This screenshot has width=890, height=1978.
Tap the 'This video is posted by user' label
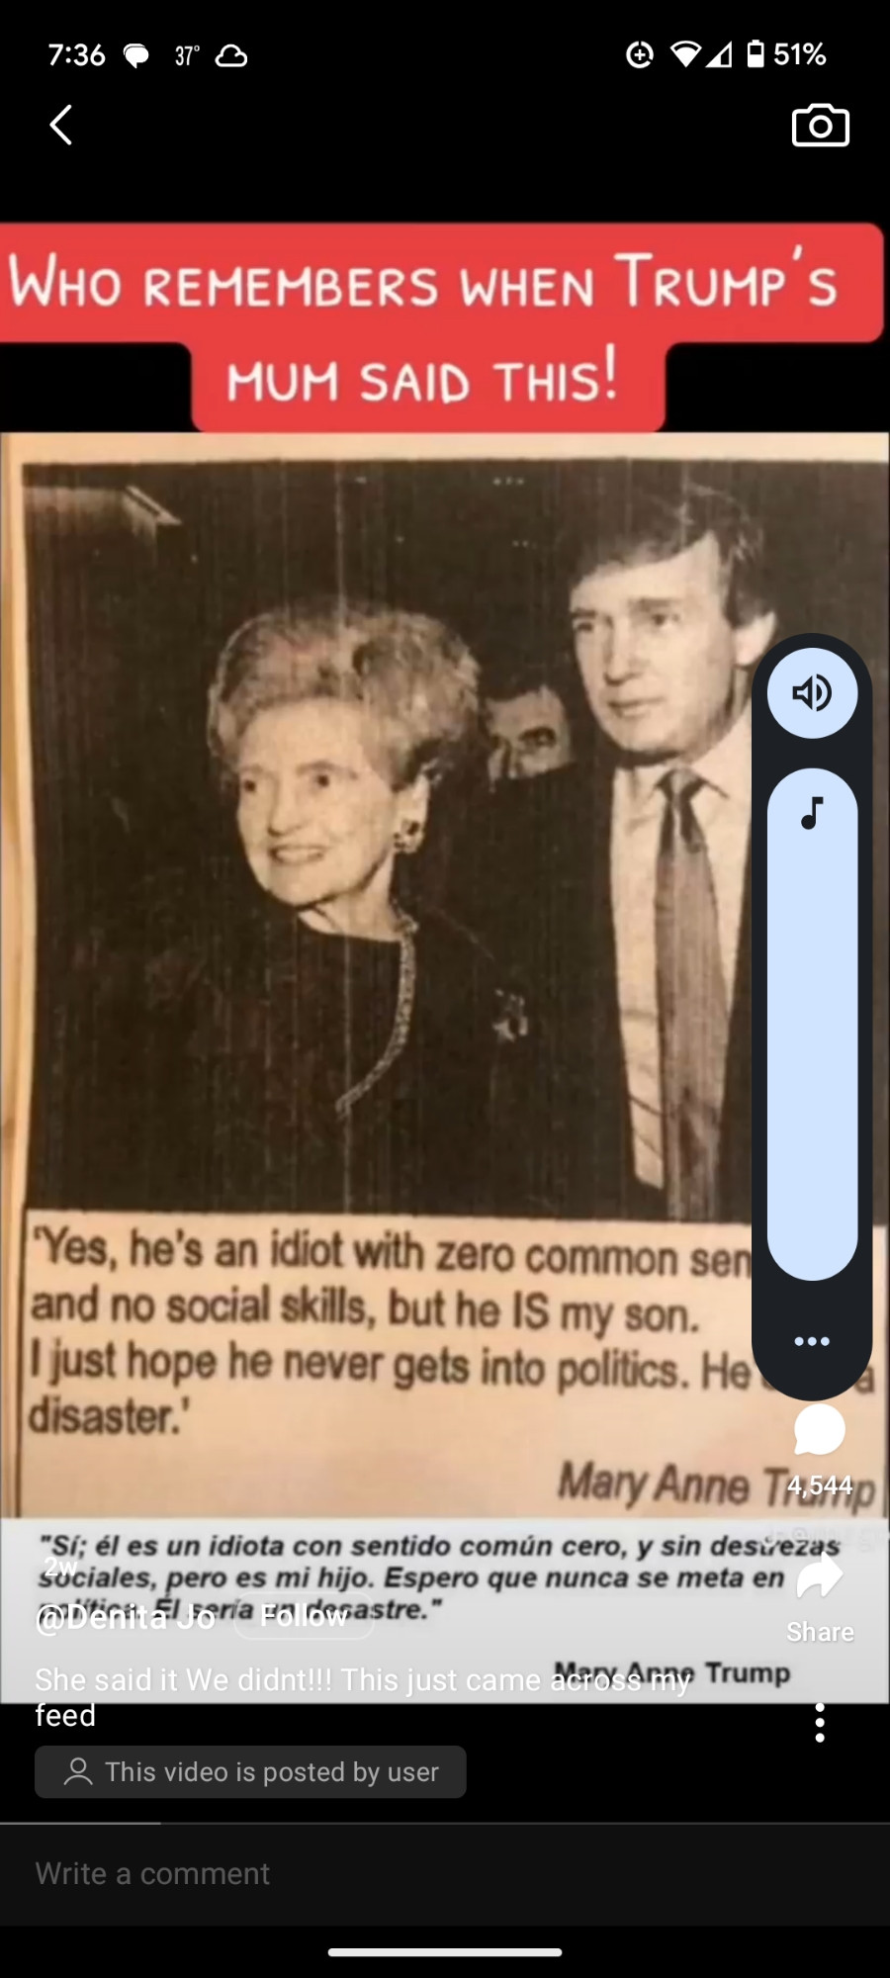click(x=250, y=1771)
